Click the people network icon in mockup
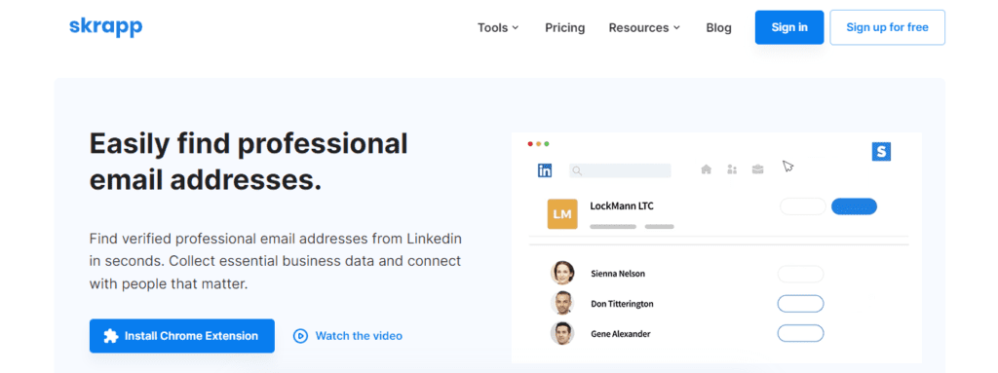The width and height of the screenshot is (998, 373). (732, 169)
